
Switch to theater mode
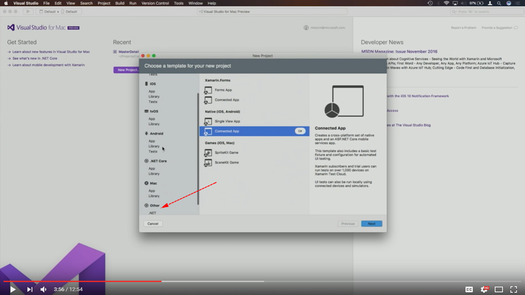tap(499, 289)
